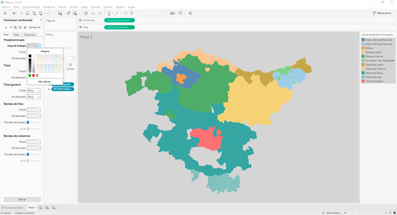Screen dimensions: 397x215
Task: Pick the black swatch in color picker
Action: 30,56
